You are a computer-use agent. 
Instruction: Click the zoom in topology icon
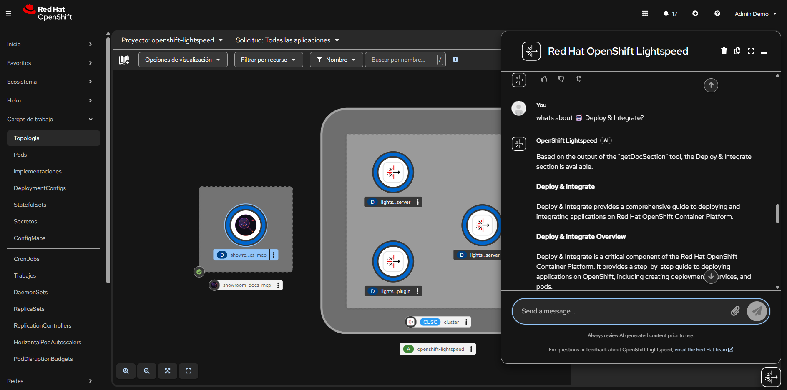point(126,371)
